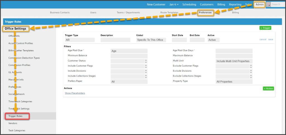Click Customer Status stepper arrows
286x135 pixels.
click(x=146, y=61)
